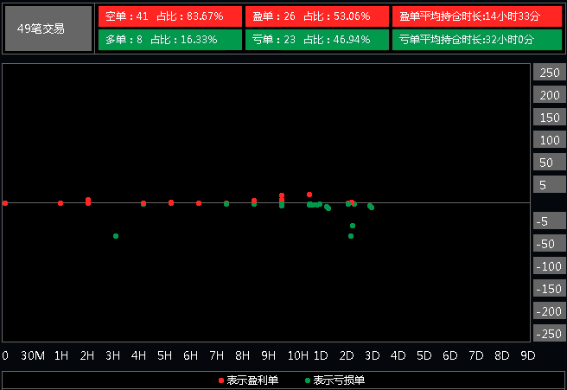Click the 4H time axis label
The image size is (567, 390).
pyautogui.click(x=138, y=355)
